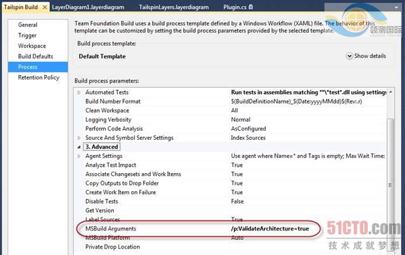Viewport: 405px width, 255px height.
Task: Select the 3. Advanced category header
Action: click(x=102, y=147)
